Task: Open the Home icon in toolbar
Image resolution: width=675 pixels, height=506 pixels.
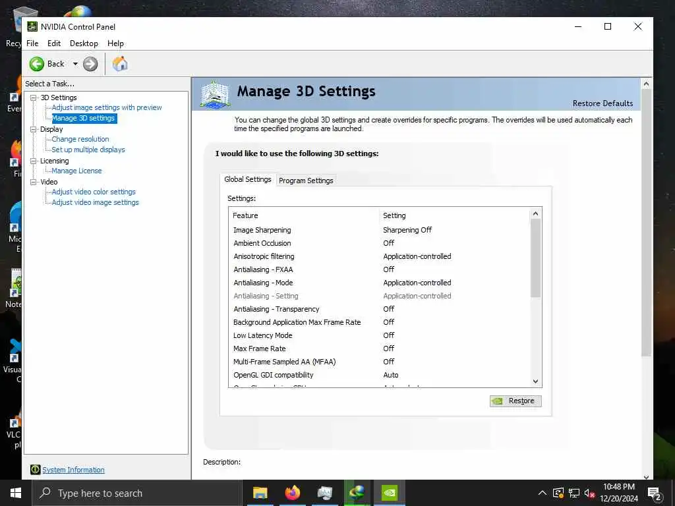Action: pyautogui.click(x=120, y=64)
